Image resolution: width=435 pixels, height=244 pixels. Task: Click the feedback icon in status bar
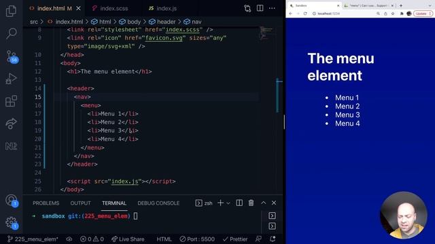coord(258,239)
